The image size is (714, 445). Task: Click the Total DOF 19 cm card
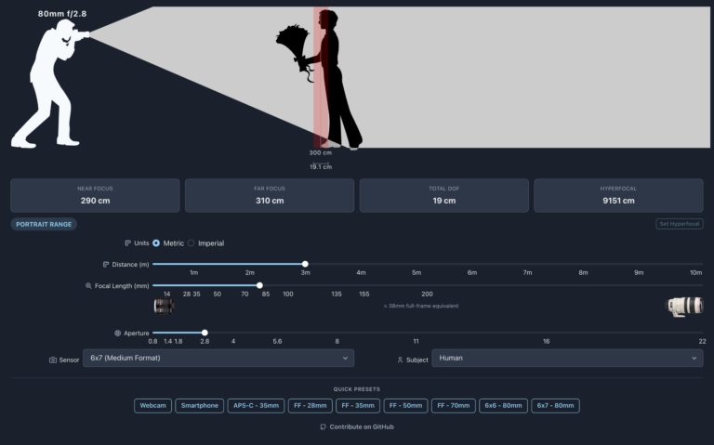pyautogui.click(x=444, y=195)
